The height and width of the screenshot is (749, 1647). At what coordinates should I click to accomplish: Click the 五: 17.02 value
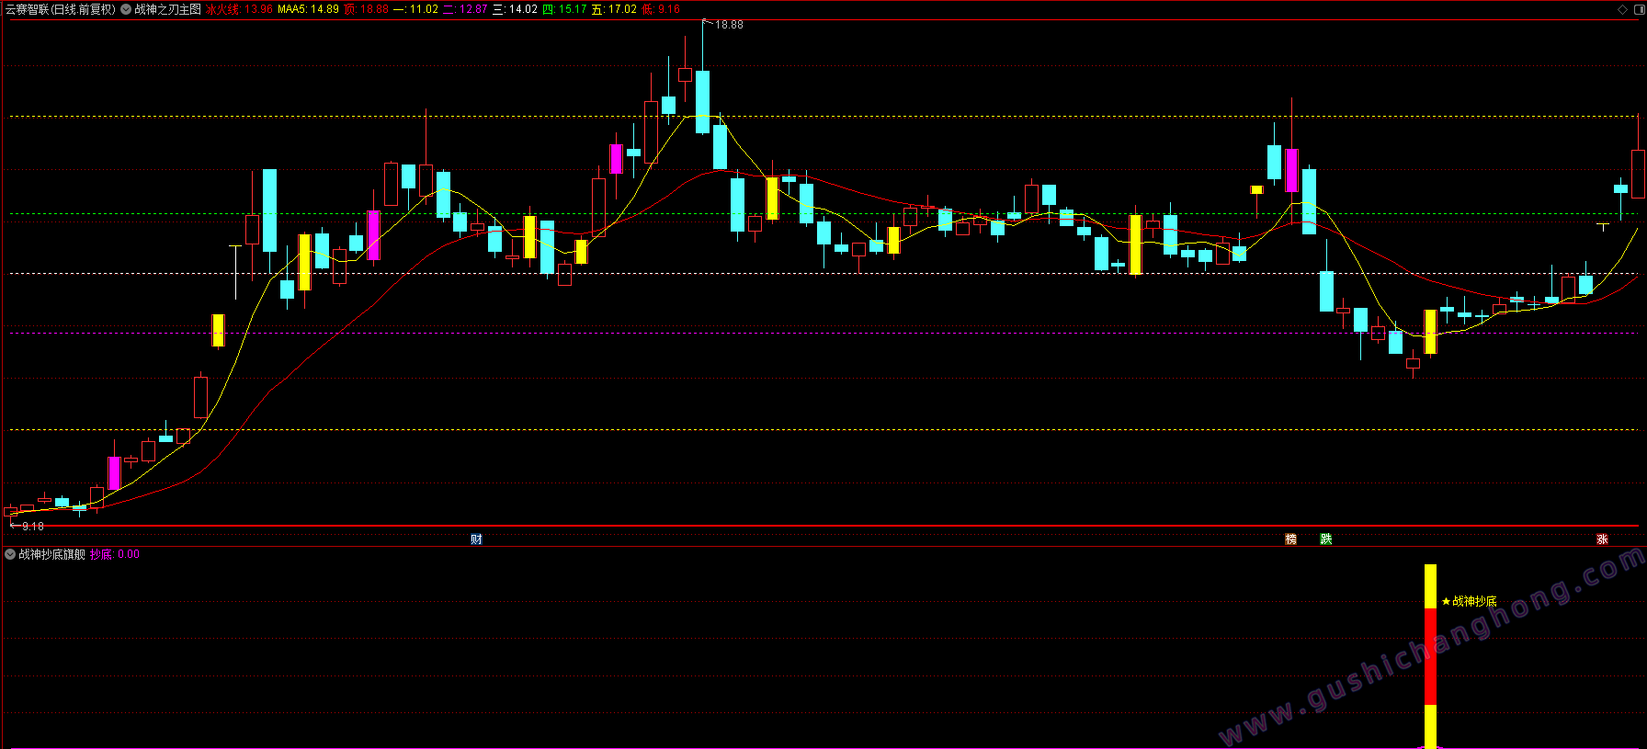[614, 9]
